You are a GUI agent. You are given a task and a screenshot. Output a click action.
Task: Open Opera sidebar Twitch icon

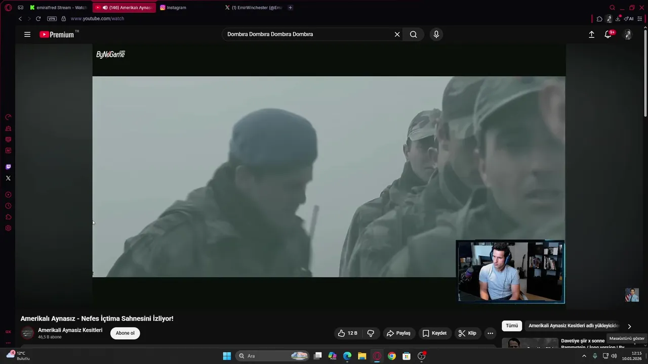[8, 167]
